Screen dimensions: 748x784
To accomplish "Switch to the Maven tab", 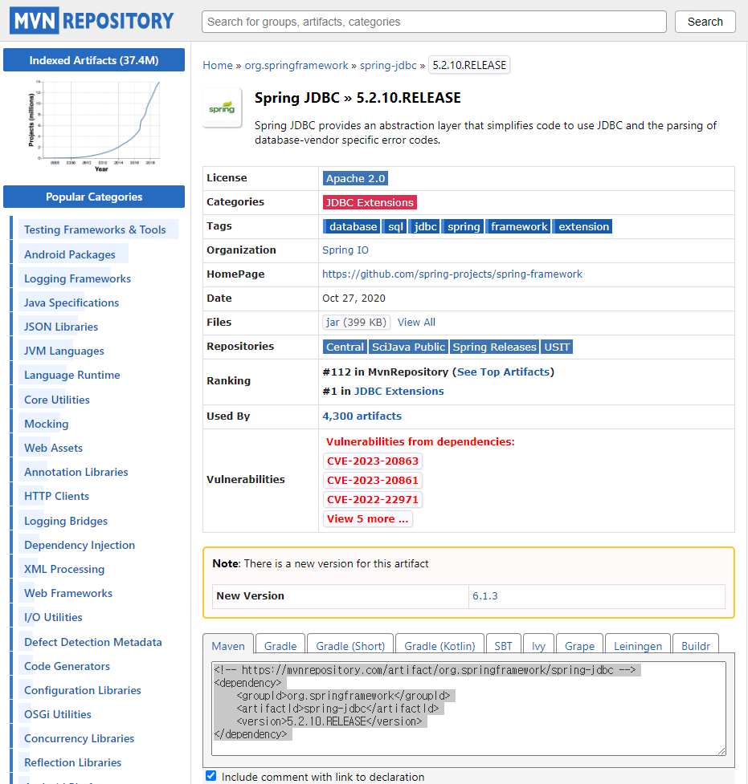I will (x=228, y=646).
